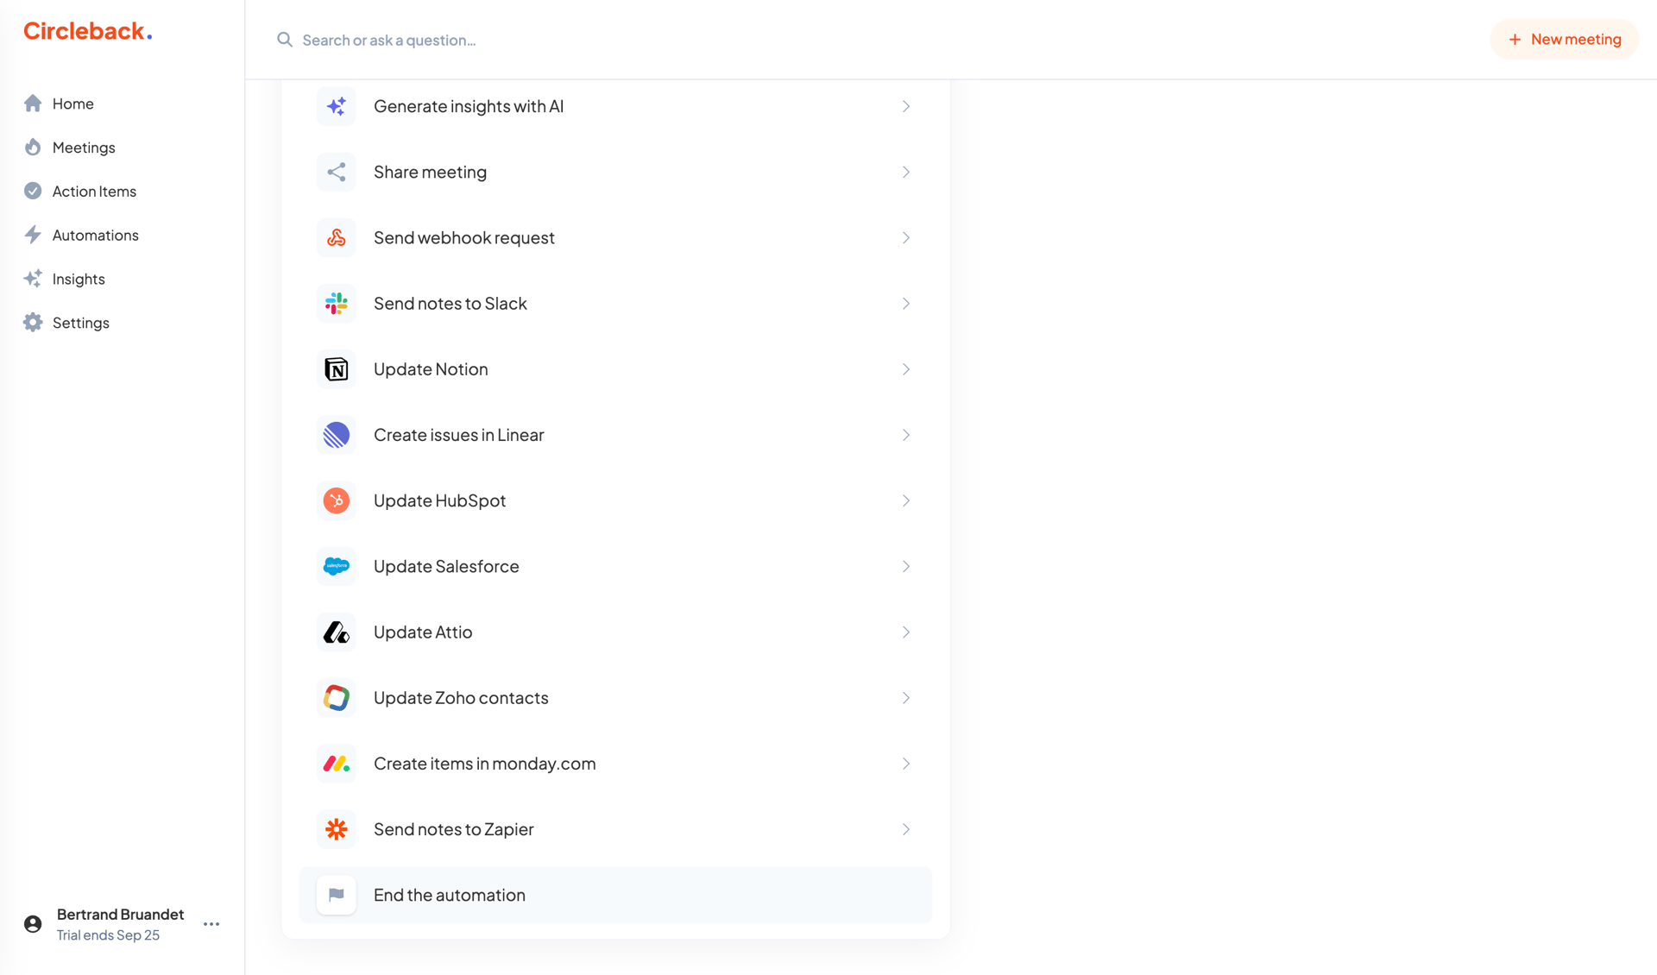Screen dimensions: 1657x975
Task: Select the Slack icon for sending notes
Action: pyautogui.click(x=336, y=303)
